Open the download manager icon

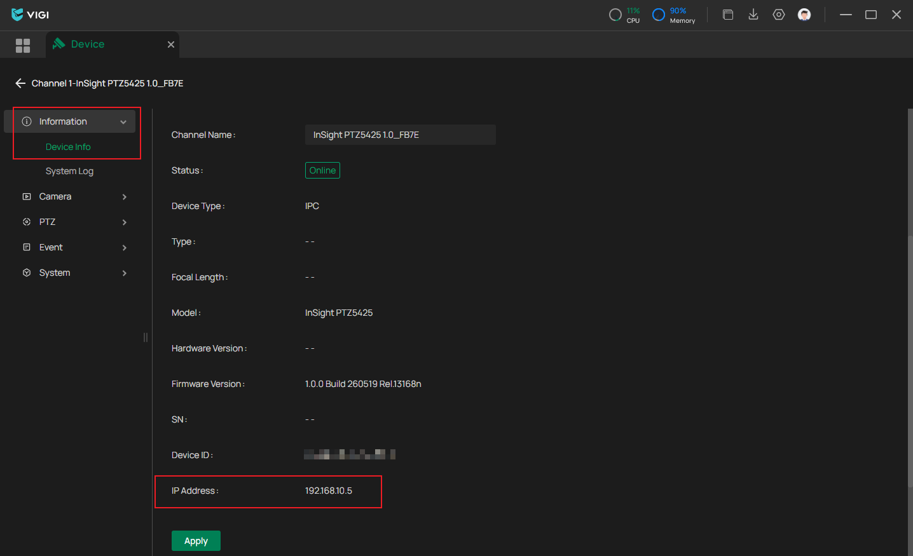753,15
